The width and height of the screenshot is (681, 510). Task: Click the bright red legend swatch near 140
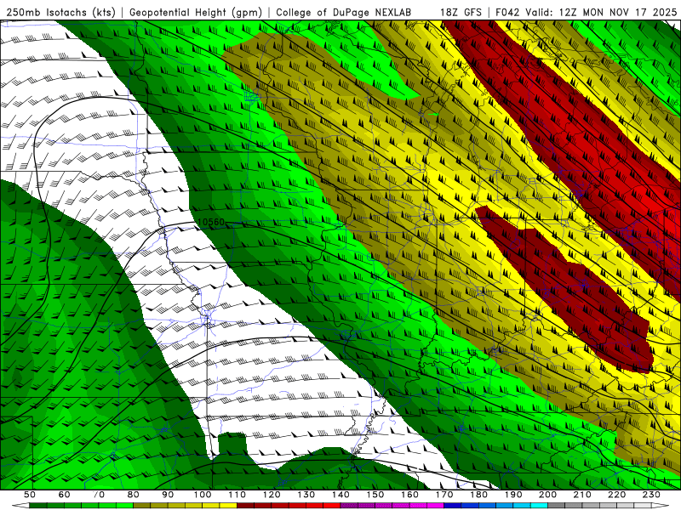[x=332, y=505]
